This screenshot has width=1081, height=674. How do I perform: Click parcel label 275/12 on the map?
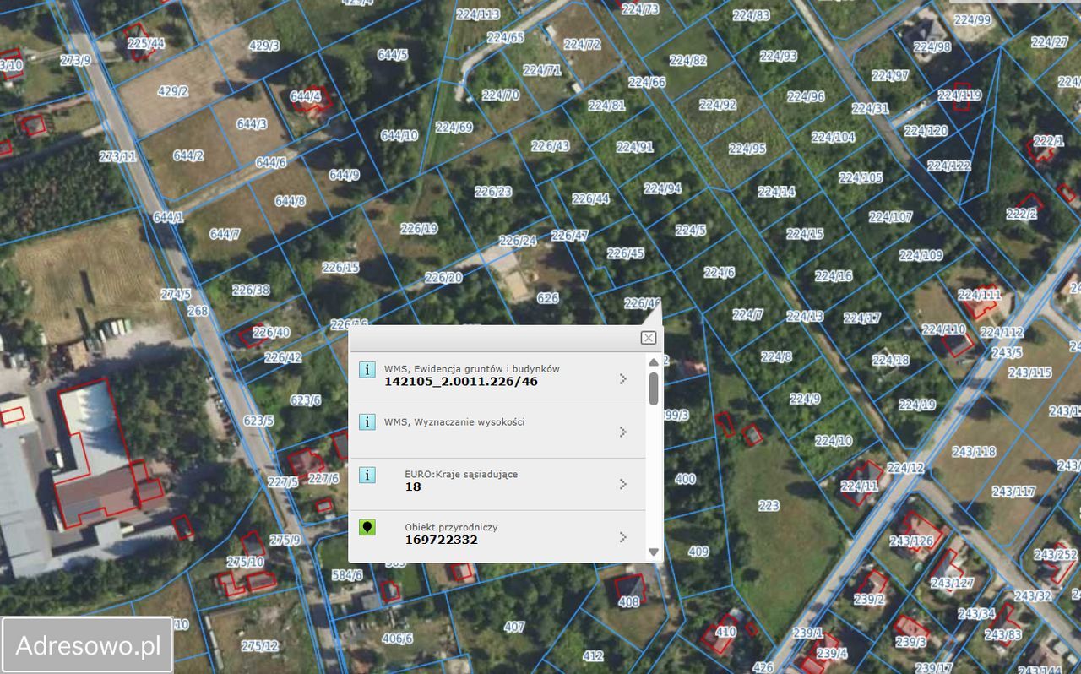tap(259, 646)
